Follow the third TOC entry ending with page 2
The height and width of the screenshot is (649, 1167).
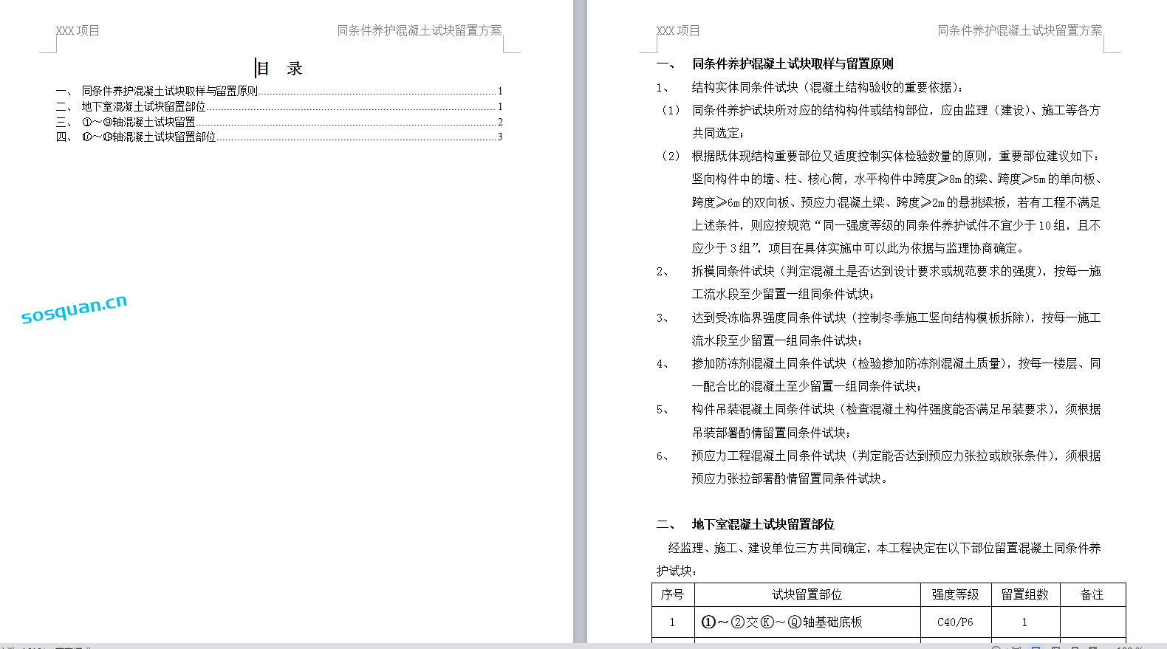click(x=139, y=122)
